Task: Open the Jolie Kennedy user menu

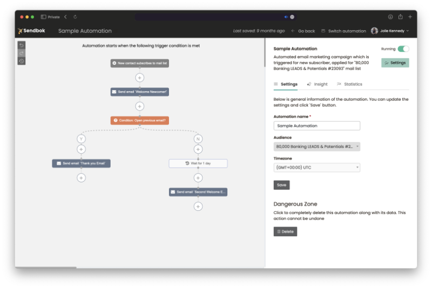Action: pyautogui.click(x=390, y=31)
